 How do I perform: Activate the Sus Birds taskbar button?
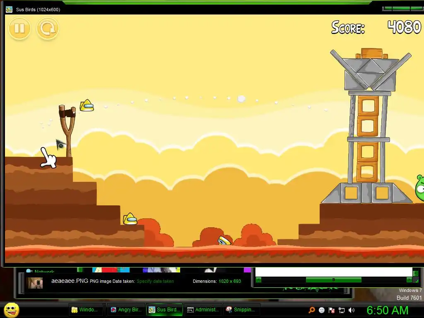tap(164, 310)
